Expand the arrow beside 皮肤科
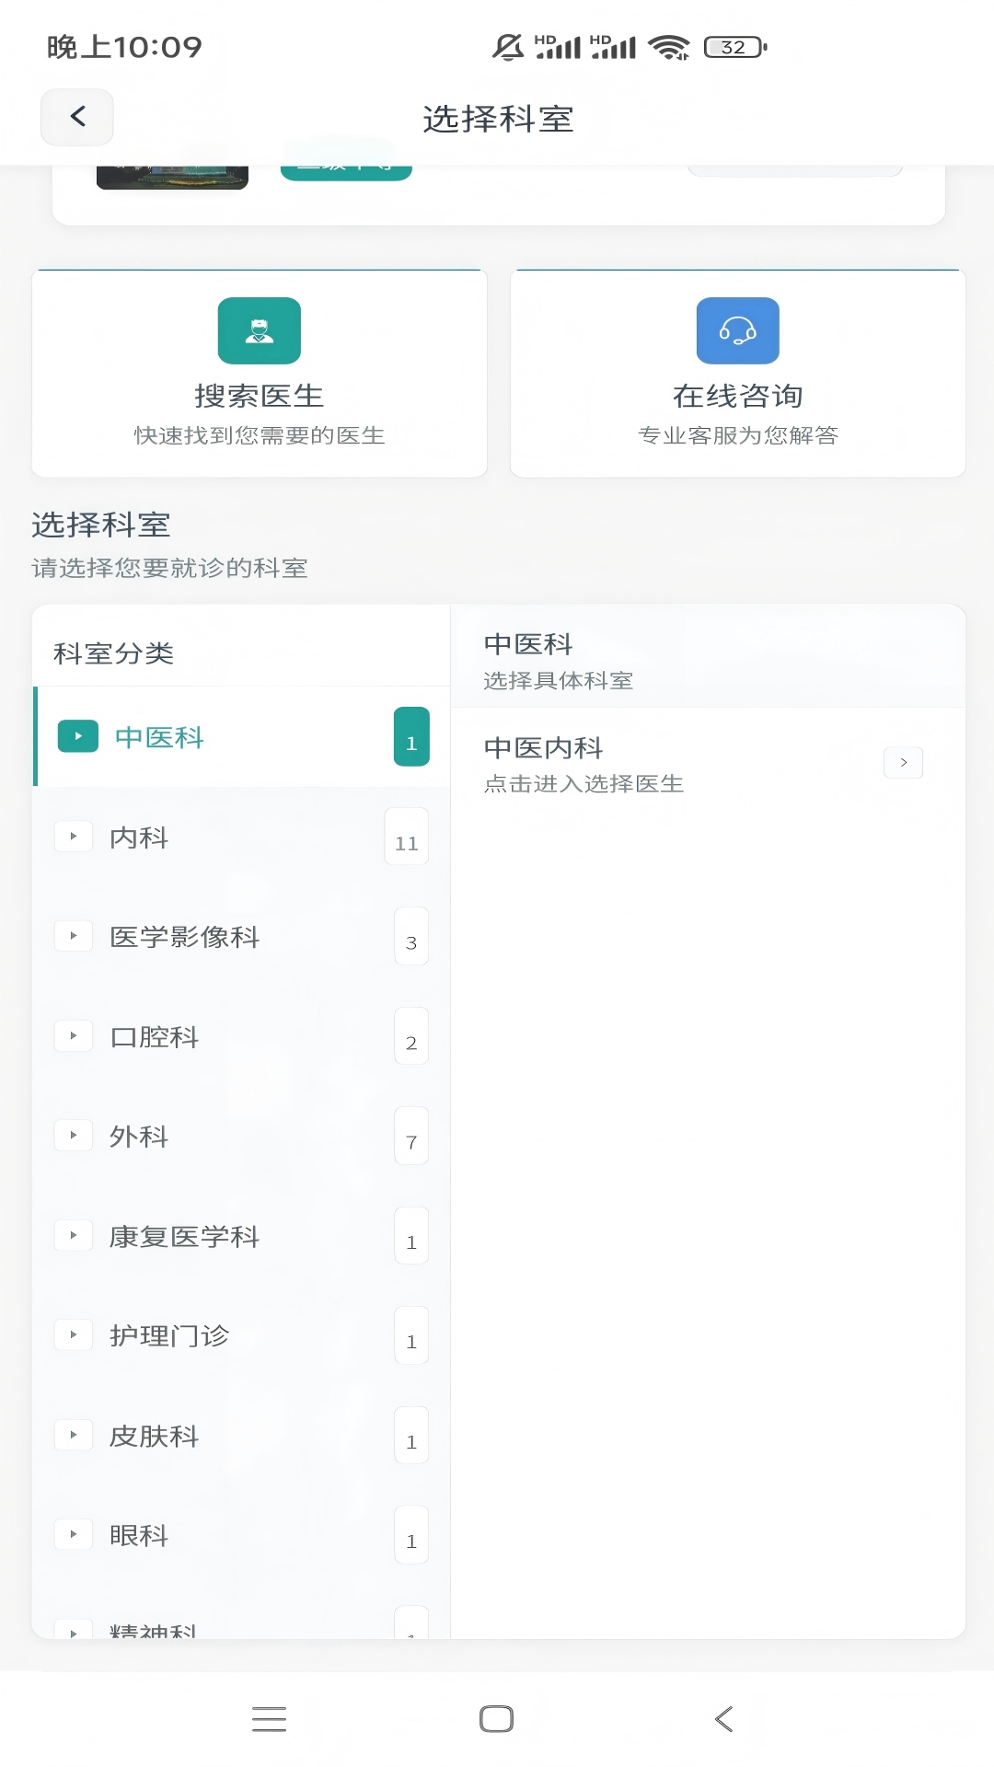 pyautogui.click(x=74, y=1435)
